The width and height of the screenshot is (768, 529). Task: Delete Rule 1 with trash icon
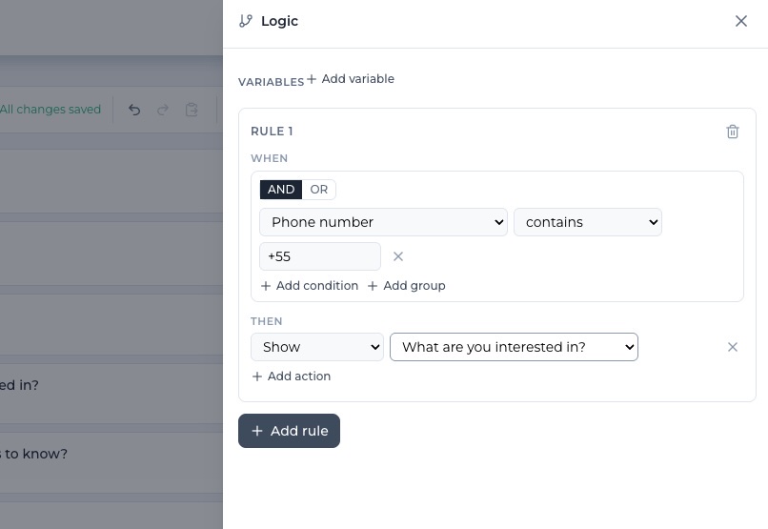click(x=732, y=132)
